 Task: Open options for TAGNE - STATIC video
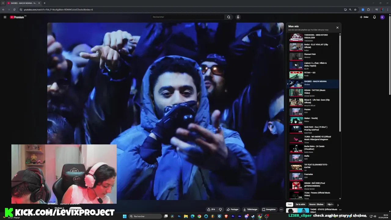[340, 210]
